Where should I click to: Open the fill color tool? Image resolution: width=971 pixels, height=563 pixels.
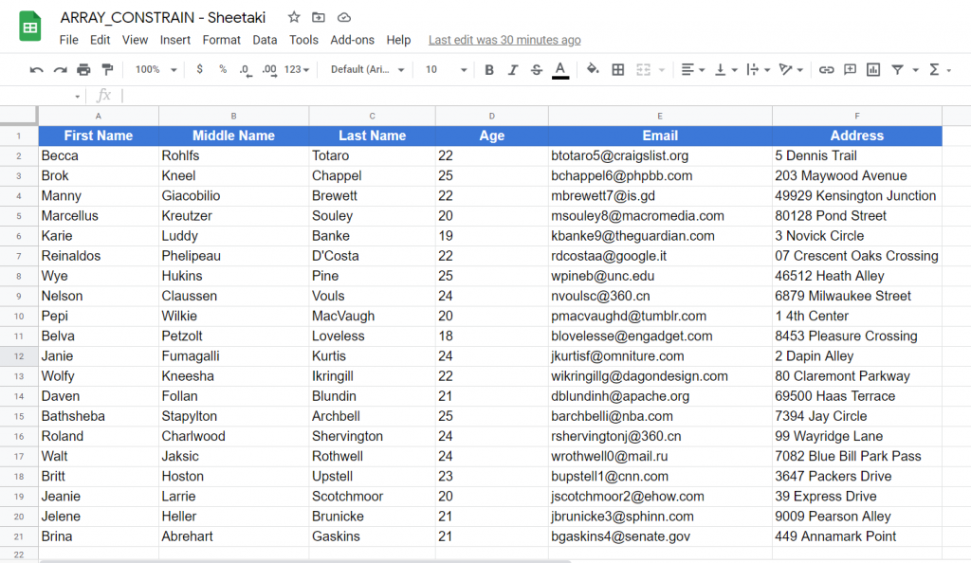(592, 69)
